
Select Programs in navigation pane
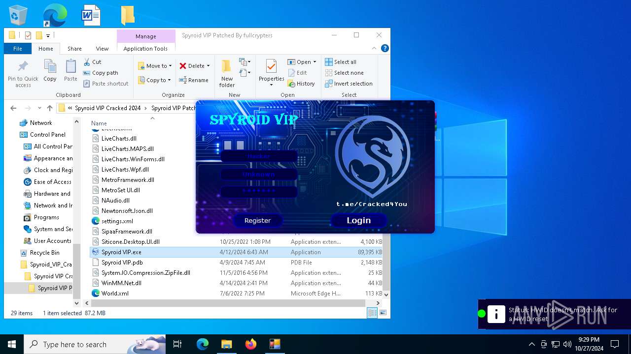coord(46,217)
